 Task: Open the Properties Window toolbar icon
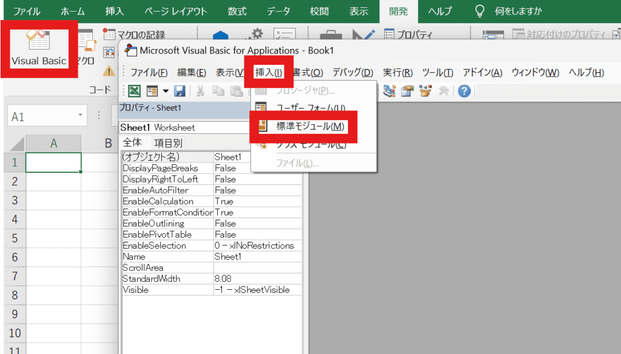pyautogui.click(x=407, y=91)
